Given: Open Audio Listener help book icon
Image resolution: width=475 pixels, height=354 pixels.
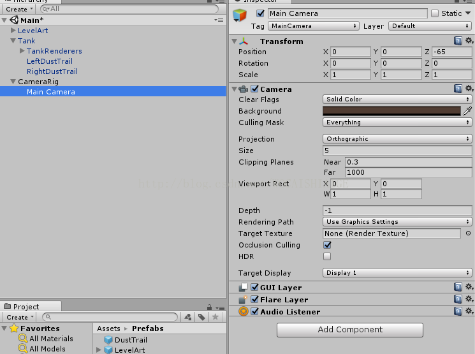Looking at the screenshot, I should [458, 311].
